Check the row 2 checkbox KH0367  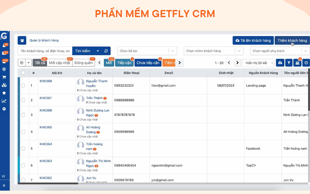[23, 100]
